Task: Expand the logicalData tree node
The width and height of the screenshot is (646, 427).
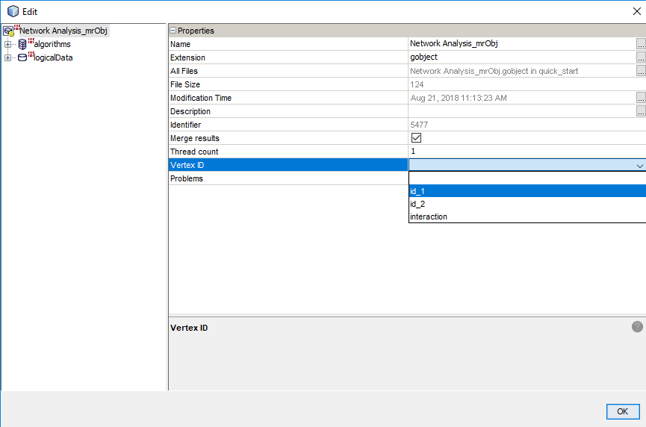Action: 8,58
